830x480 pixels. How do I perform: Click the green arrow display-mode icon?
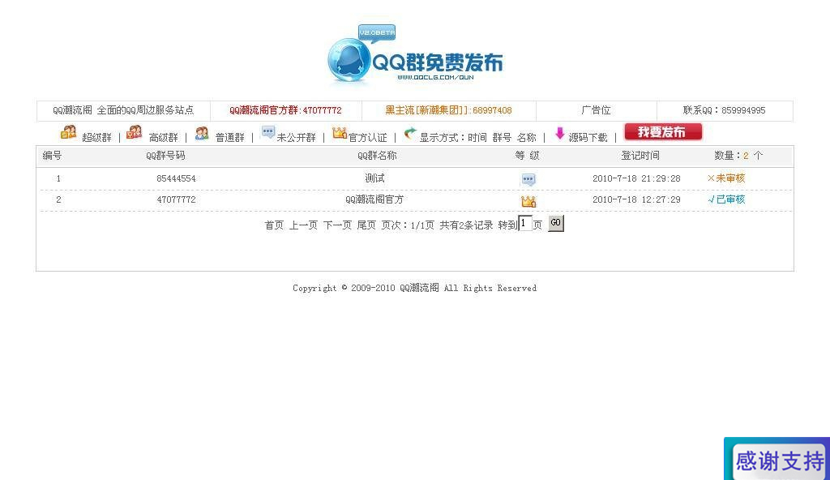click(409, 134)
